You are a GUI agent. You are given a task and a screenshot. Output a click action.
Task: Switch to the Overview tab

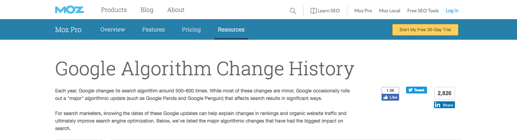click(113, 29)
